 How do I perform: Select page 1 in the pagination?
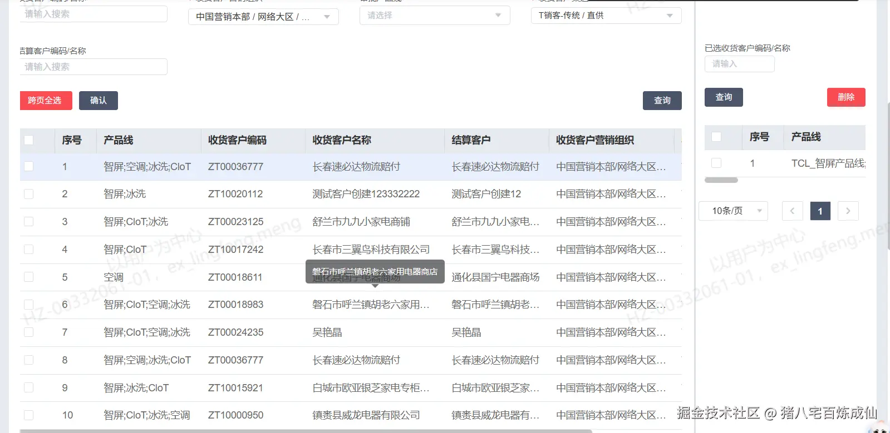pos(820,211)
